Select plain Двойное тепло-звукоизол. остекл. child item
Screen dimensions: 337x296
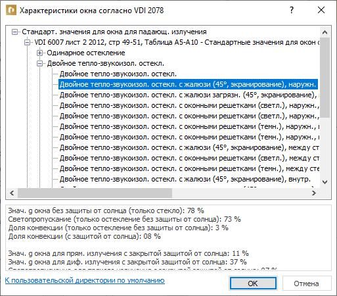tap(118, 74)
